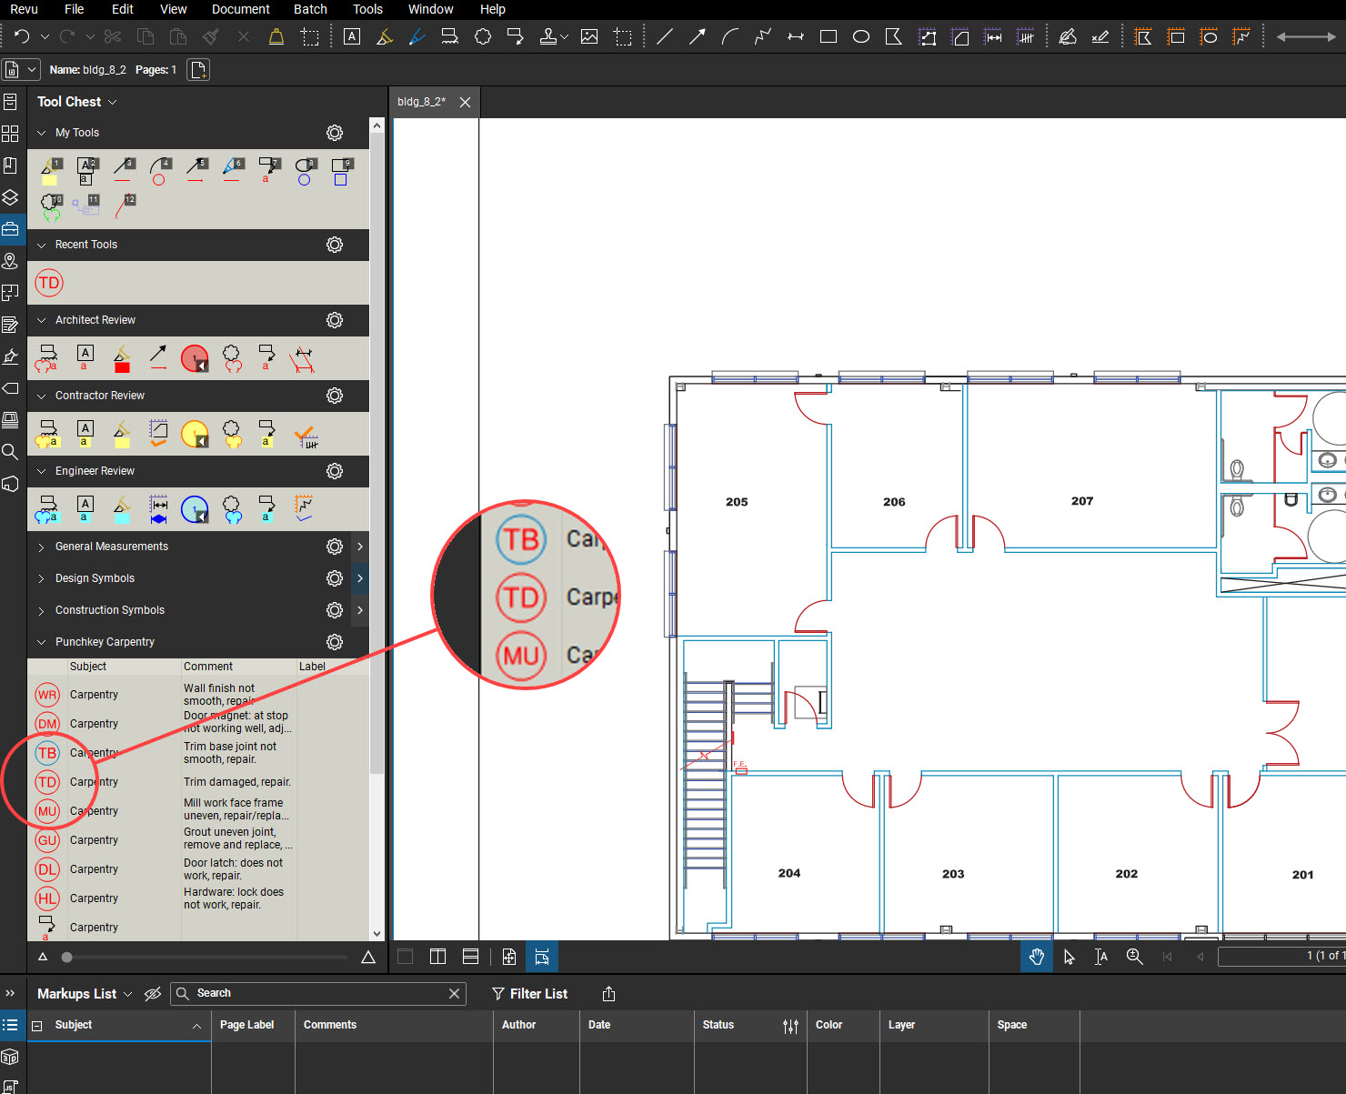Screen dimensions: 1346x1094
Task: Open the Search panel from left sidebar
Action: click(10, 452)
